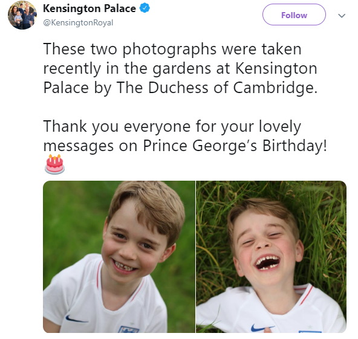Click the "These two photographs" opening line
This screenshot has width=358, height=339.
coord(172,49)
